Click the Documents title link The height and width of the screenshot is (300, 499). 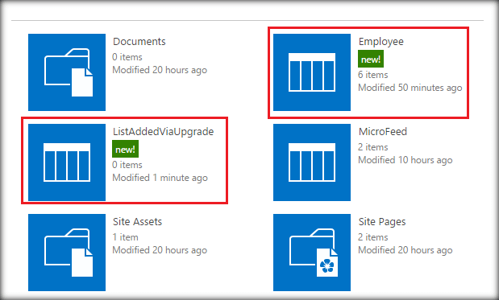[139, 42]
